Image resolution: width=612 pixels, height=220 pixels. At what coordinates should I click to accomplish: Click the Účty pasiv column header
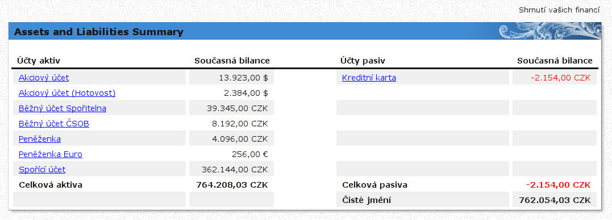[x=363, y=61]
